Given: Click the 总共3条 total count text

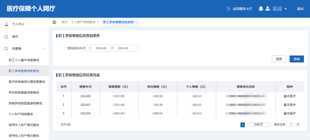Looking at the screenshot, I should pos(66,124).
